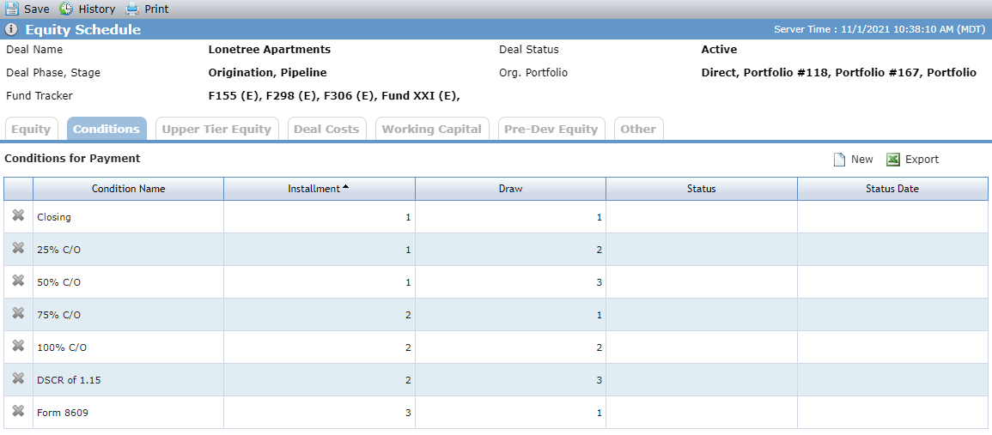The height and width of the screenshot is (435, 992).
Task: Click the Active deal status value
Action: [720, 49]
